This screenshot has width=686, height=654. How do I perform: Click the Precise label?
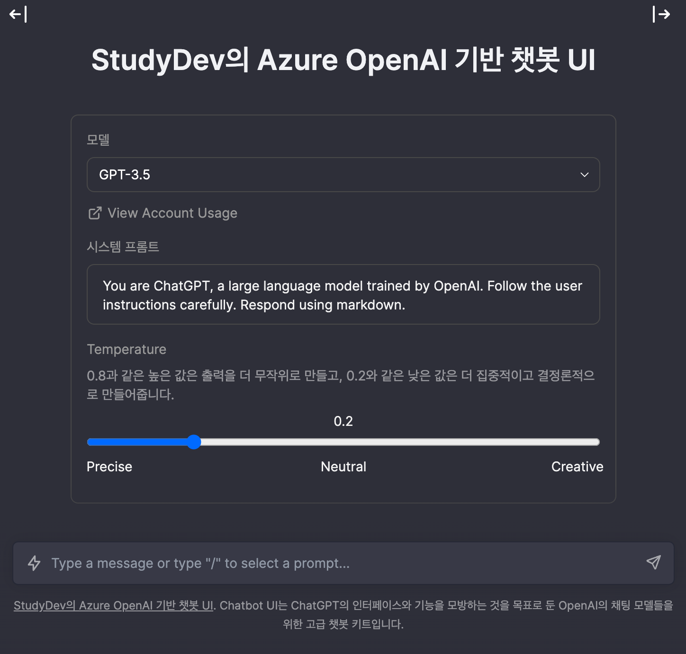tap(109, 467)
